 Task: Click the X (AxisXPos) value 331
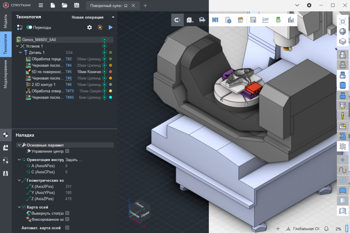coord(68,187)
